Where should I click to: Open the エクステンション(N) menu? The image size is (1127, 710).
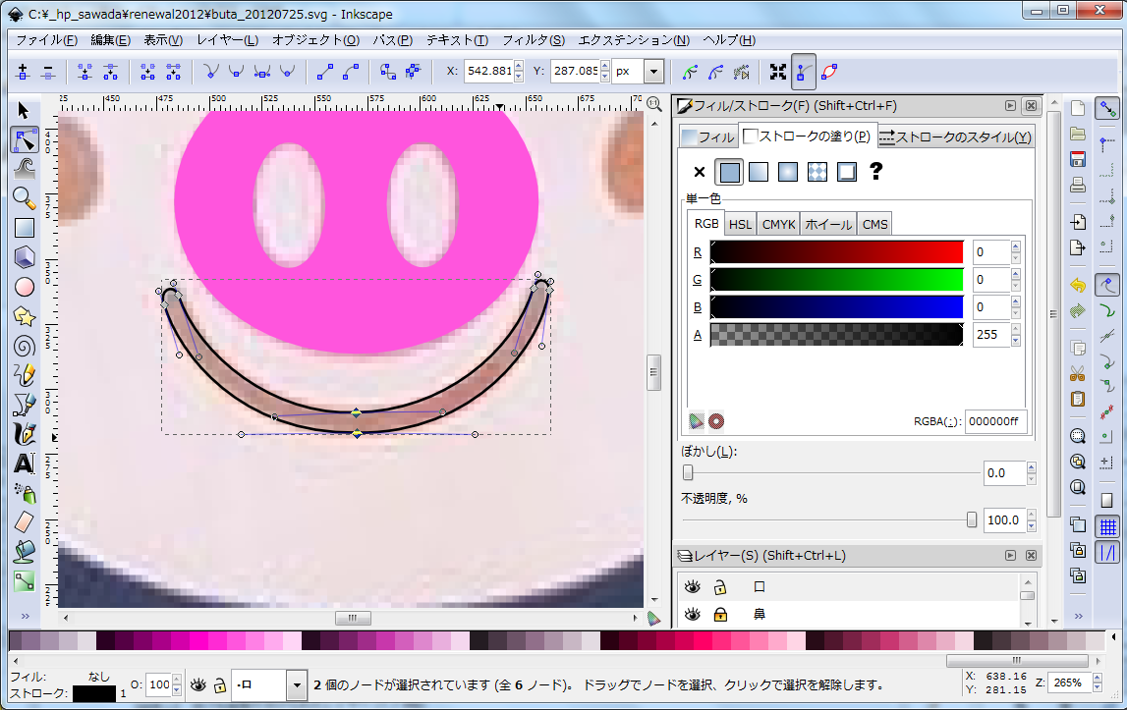click(634, 40)
